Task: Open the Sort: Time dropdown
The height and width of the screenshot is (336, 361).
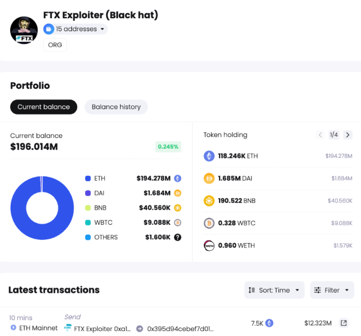Action: point(274,290)
